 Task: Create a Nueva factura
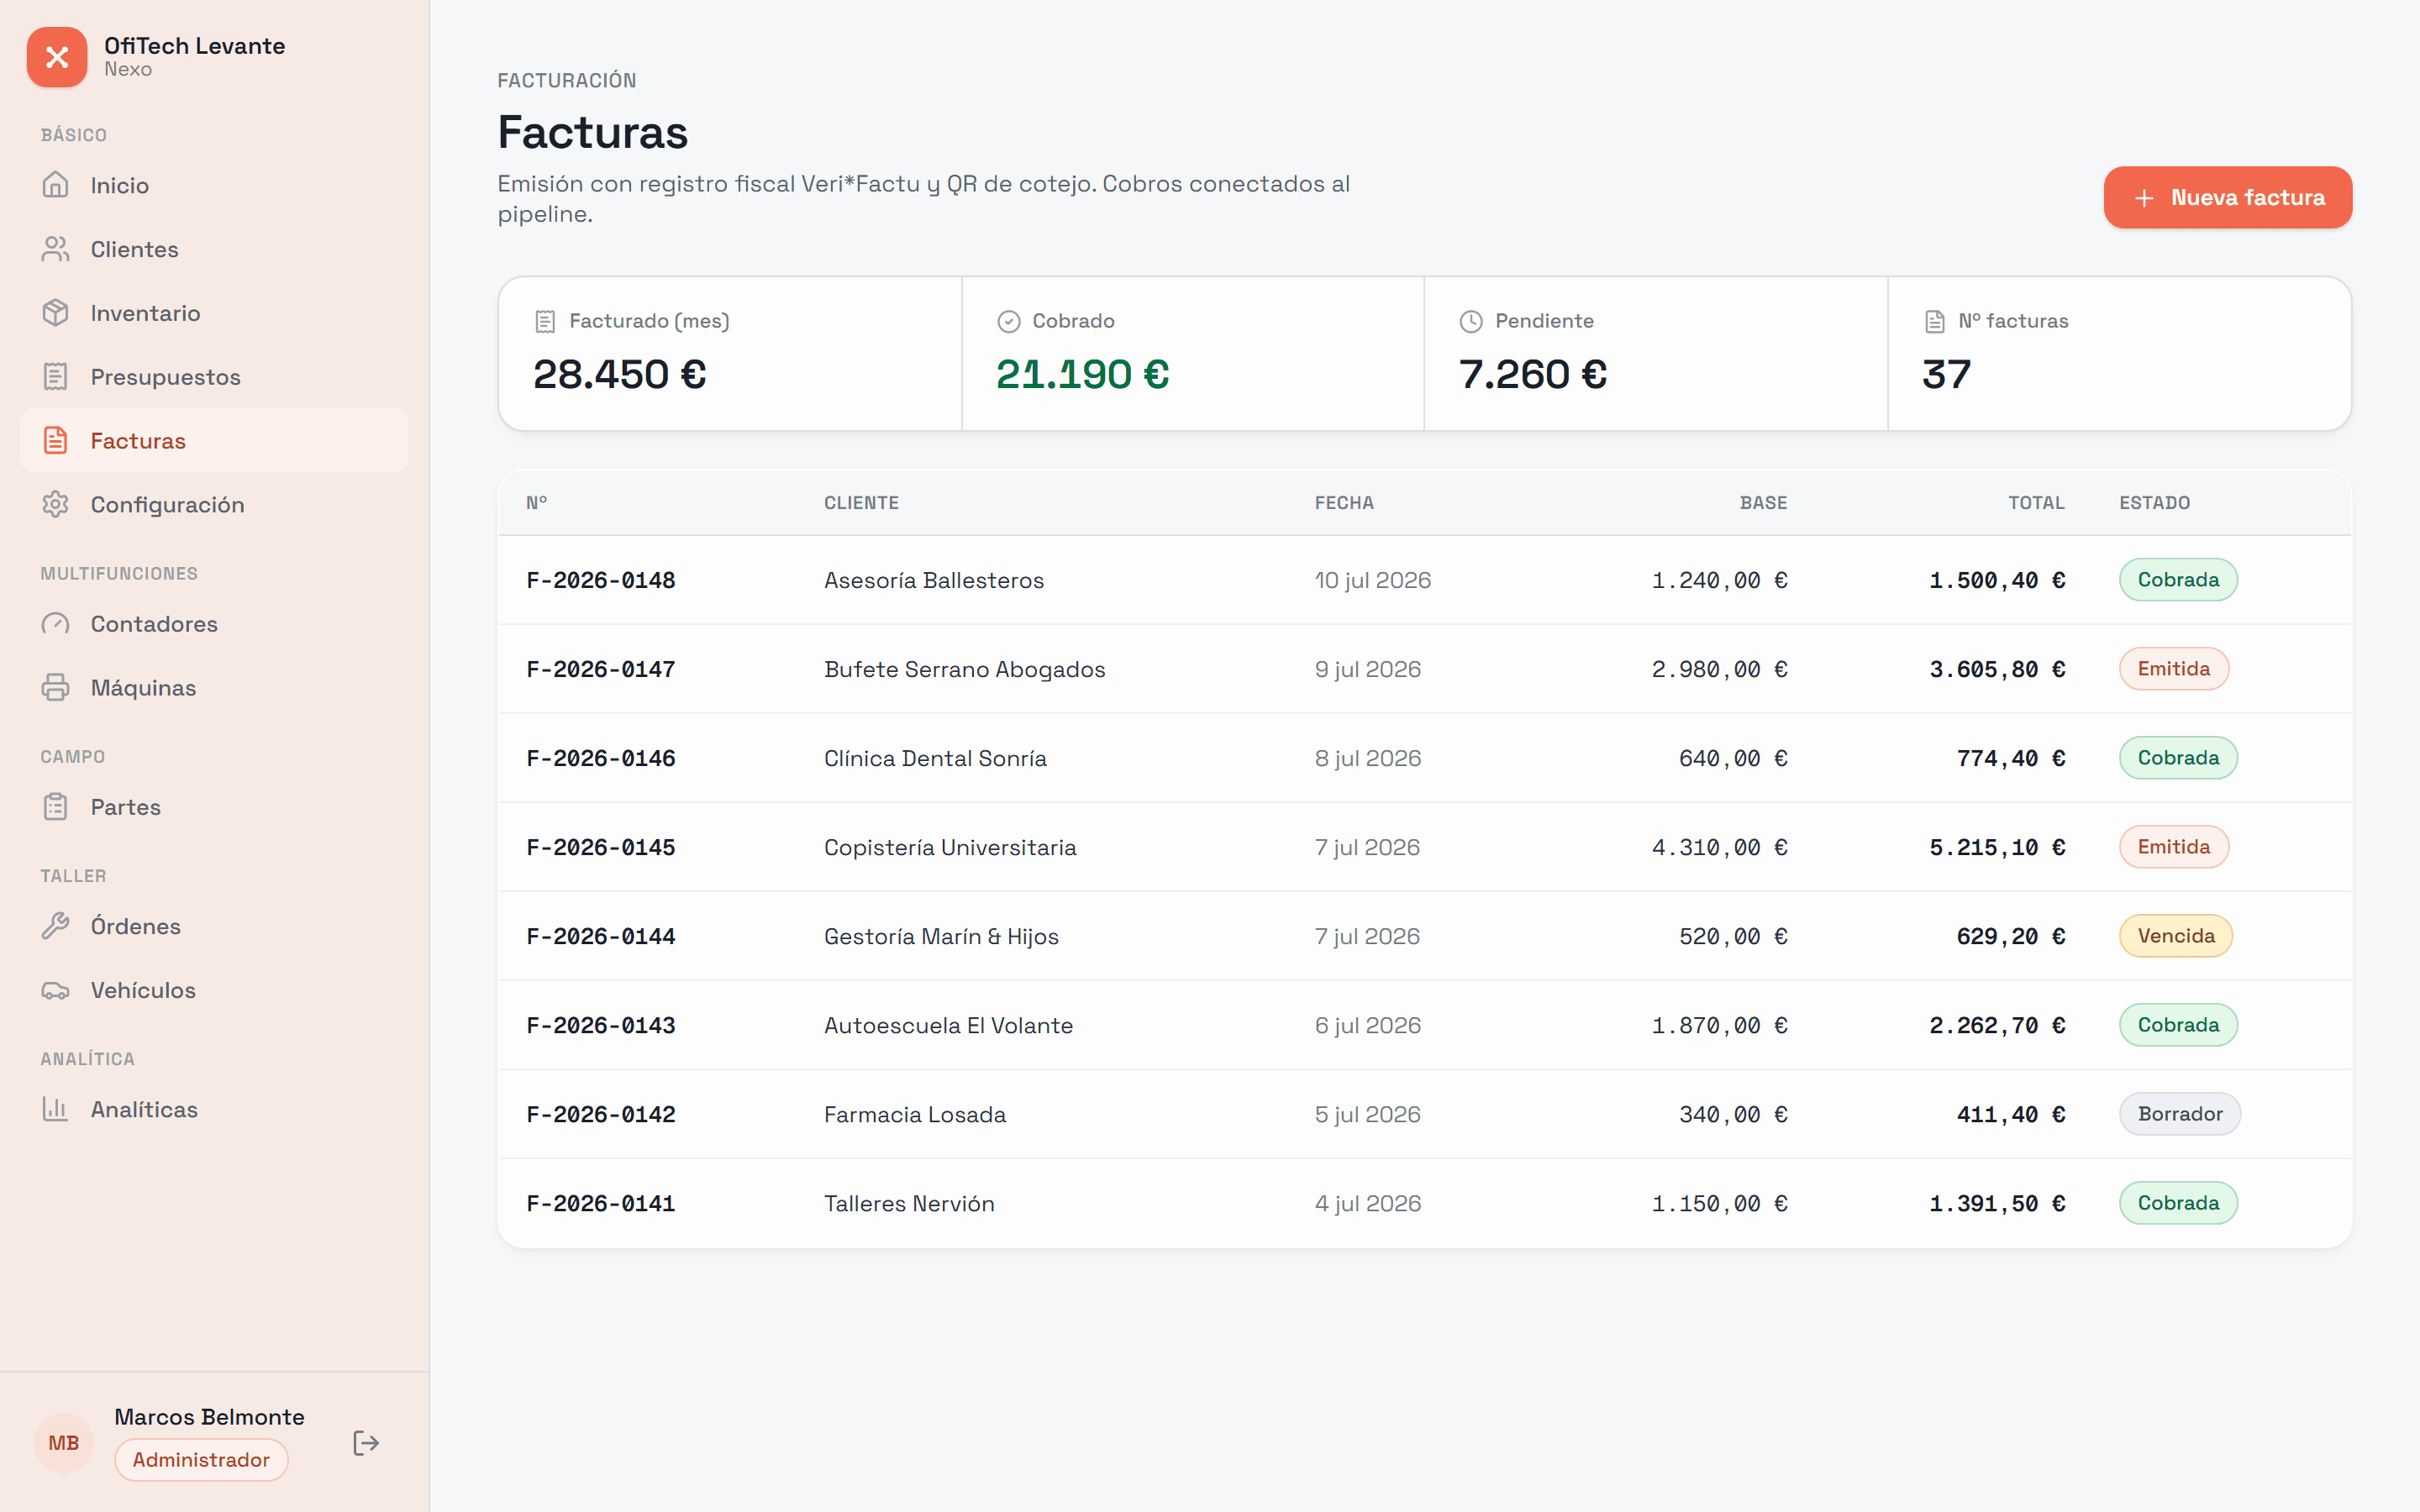point(2227,197)
